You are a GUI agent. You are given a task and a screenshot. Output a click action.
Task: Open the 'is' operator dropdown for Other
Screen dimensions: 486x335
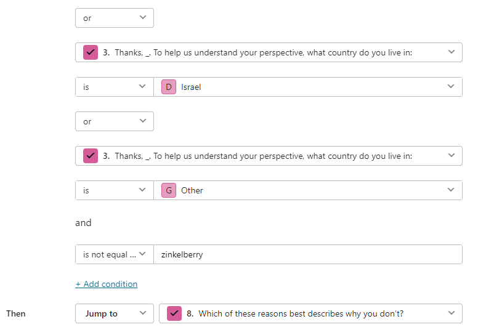115,190
